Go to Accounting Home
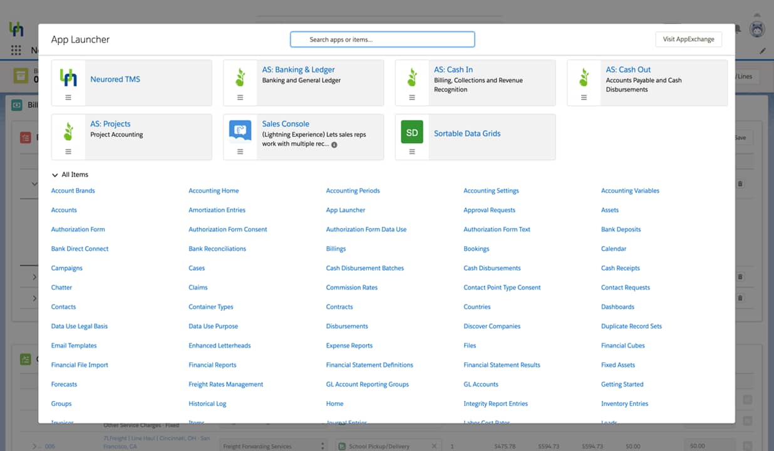 click(214, 191)
